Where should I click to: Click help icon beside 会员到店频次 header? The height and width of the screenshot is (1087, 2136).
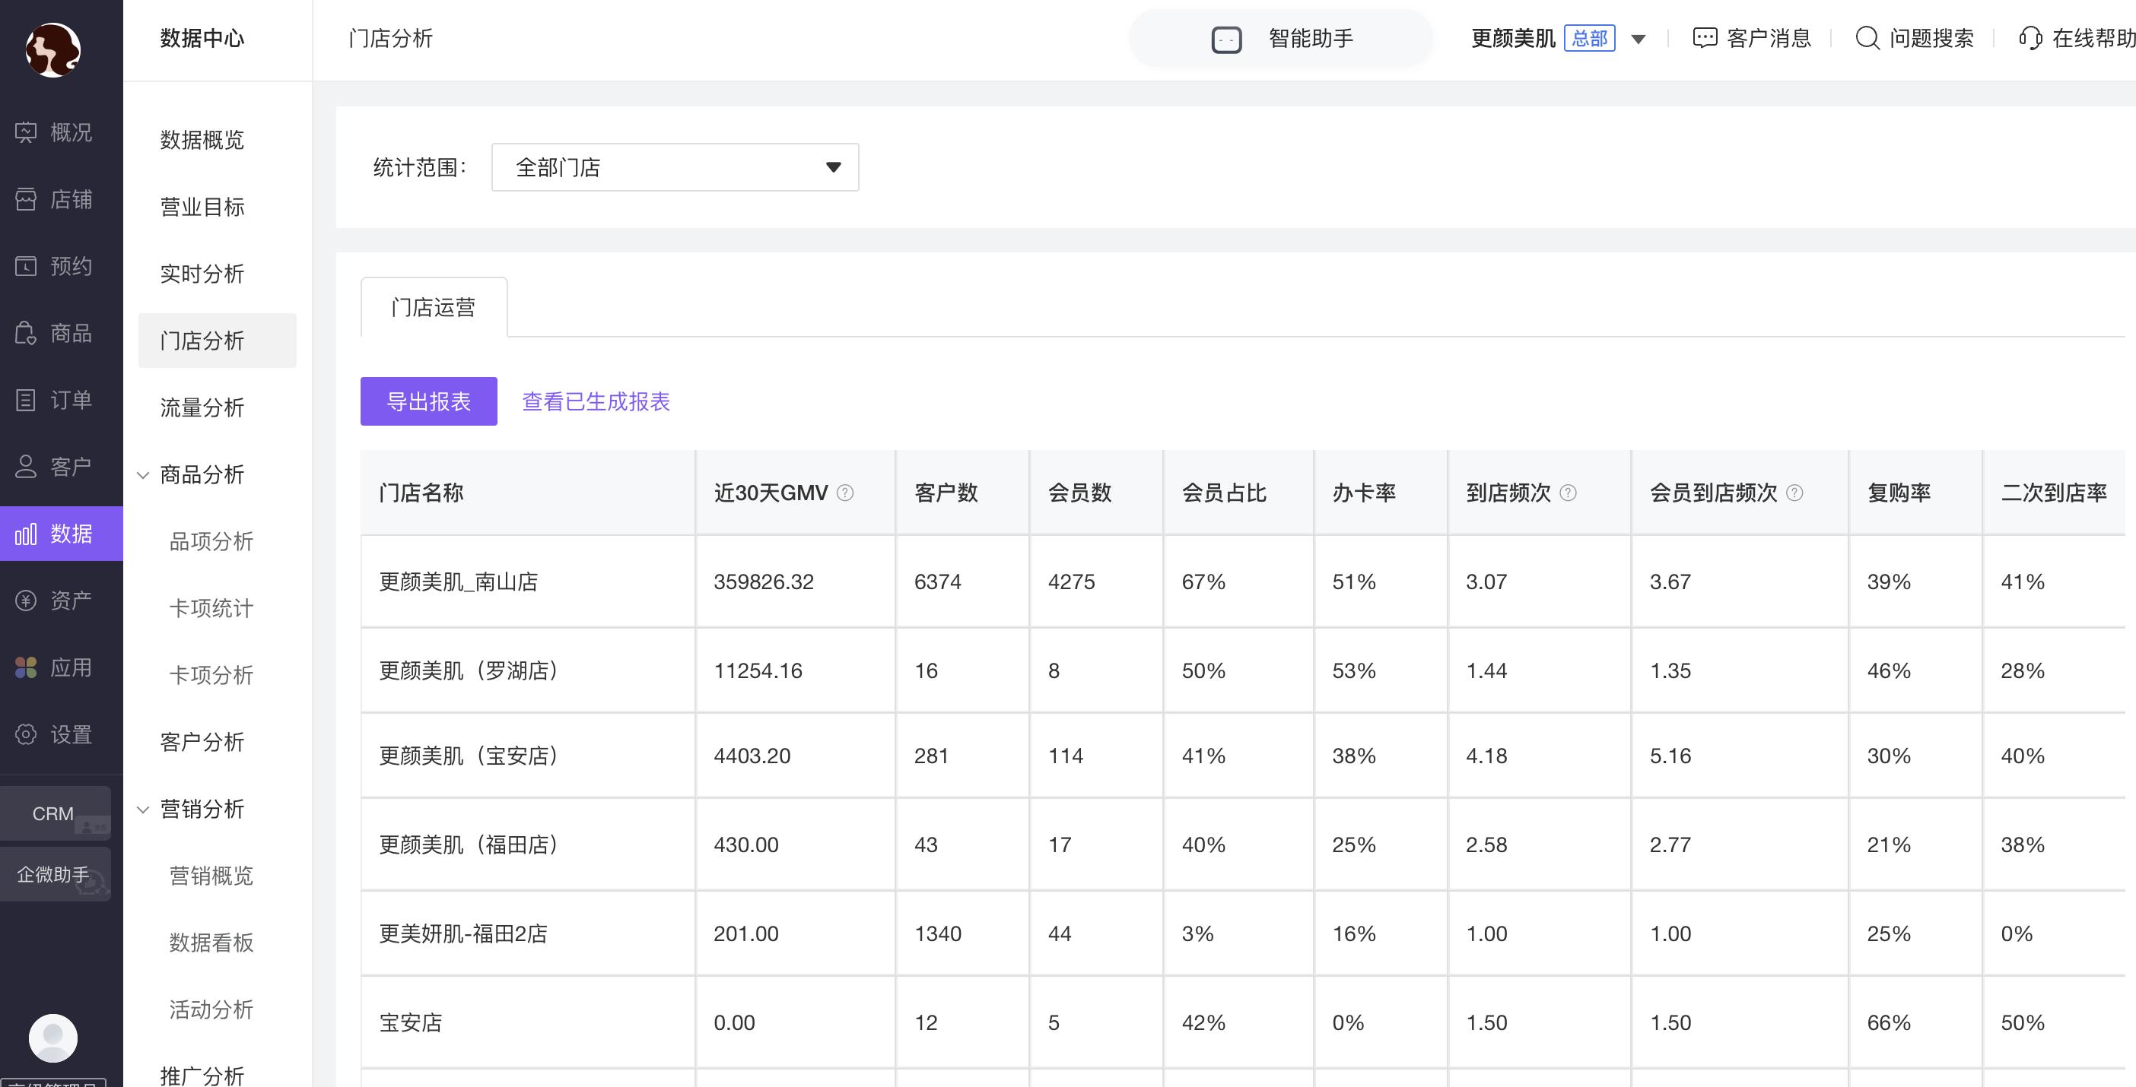(1794, 493)
